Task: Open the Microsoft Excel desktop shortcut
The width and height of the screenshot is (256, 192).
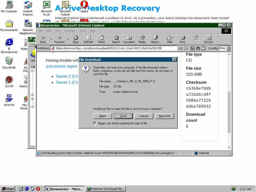Action: point(46,8)
